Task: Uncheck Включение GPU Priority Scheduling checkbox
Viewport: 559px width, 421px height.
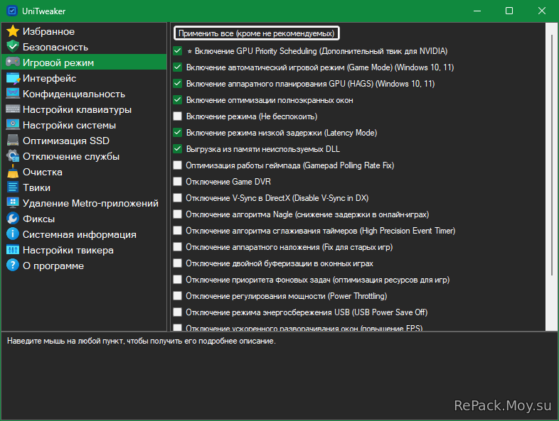Action: point(178,51)
